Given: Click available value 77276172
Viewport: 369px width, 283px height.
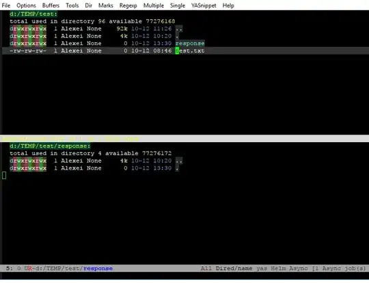Looking at the screenshot, I should pyautogui.click(x=156, y=153).
